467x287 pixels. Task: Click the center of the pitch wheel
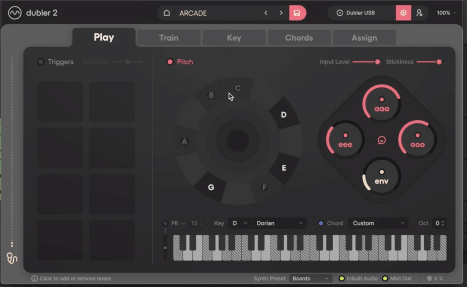[x=238, y=141]
